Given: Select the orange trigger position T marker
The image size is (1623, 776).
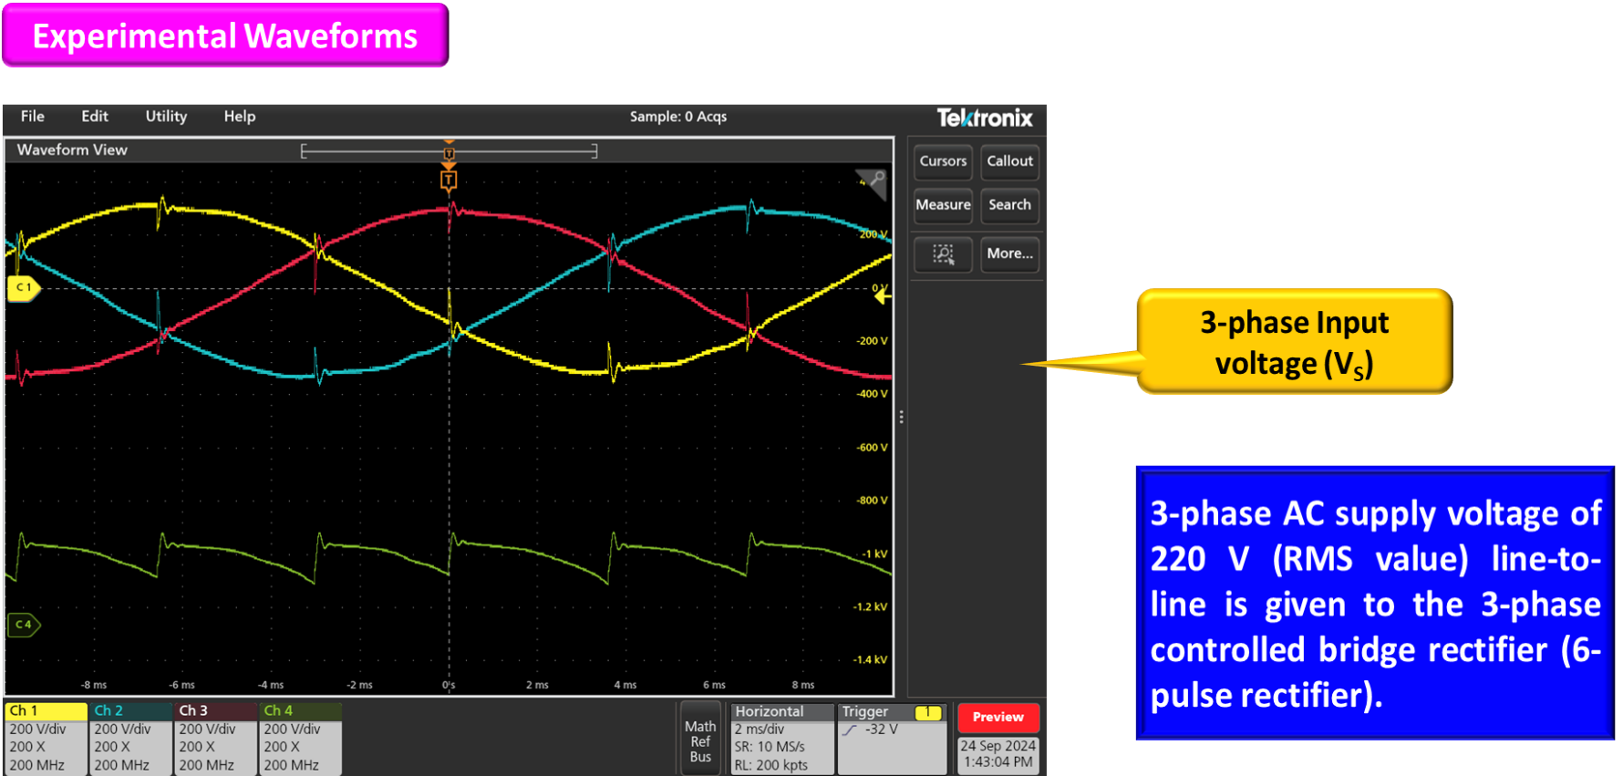Looking at the screenshot, I should (x=449, y=181).
